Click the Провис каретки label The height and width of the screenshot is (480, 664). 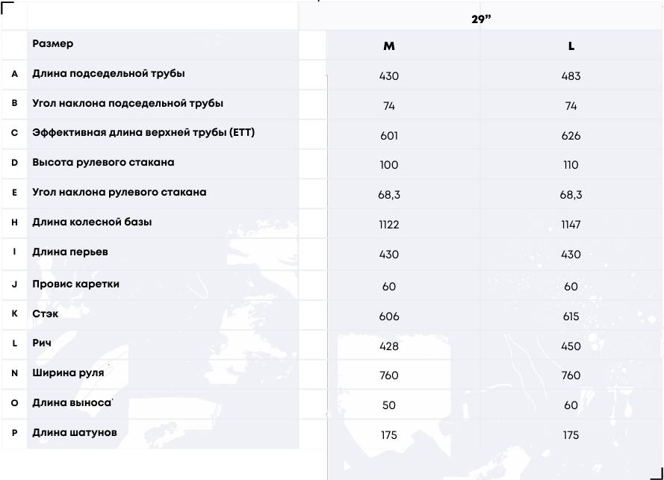click(75, 284)
